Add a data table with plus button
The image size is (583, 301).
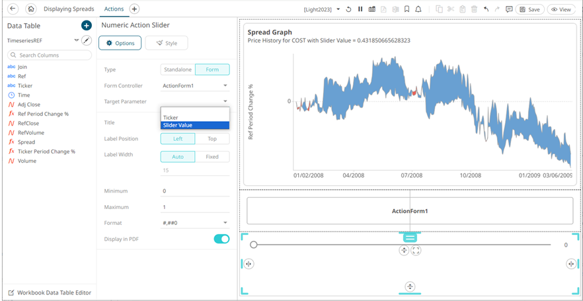pyautogui.click(x=86, y=26)
